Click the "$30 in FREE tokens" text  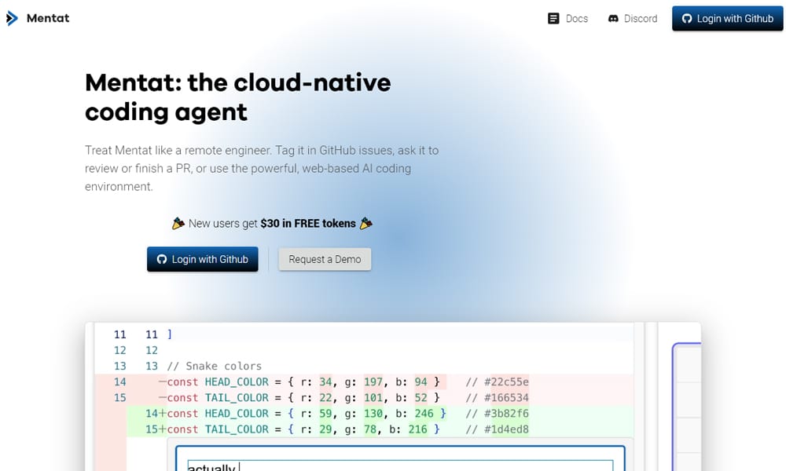click(308, 224)
